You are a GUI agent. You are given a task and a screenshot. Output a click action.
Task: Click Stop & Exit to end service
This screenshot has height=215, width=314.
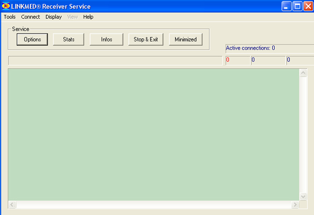pyautogui.click(x=145, y=39)
